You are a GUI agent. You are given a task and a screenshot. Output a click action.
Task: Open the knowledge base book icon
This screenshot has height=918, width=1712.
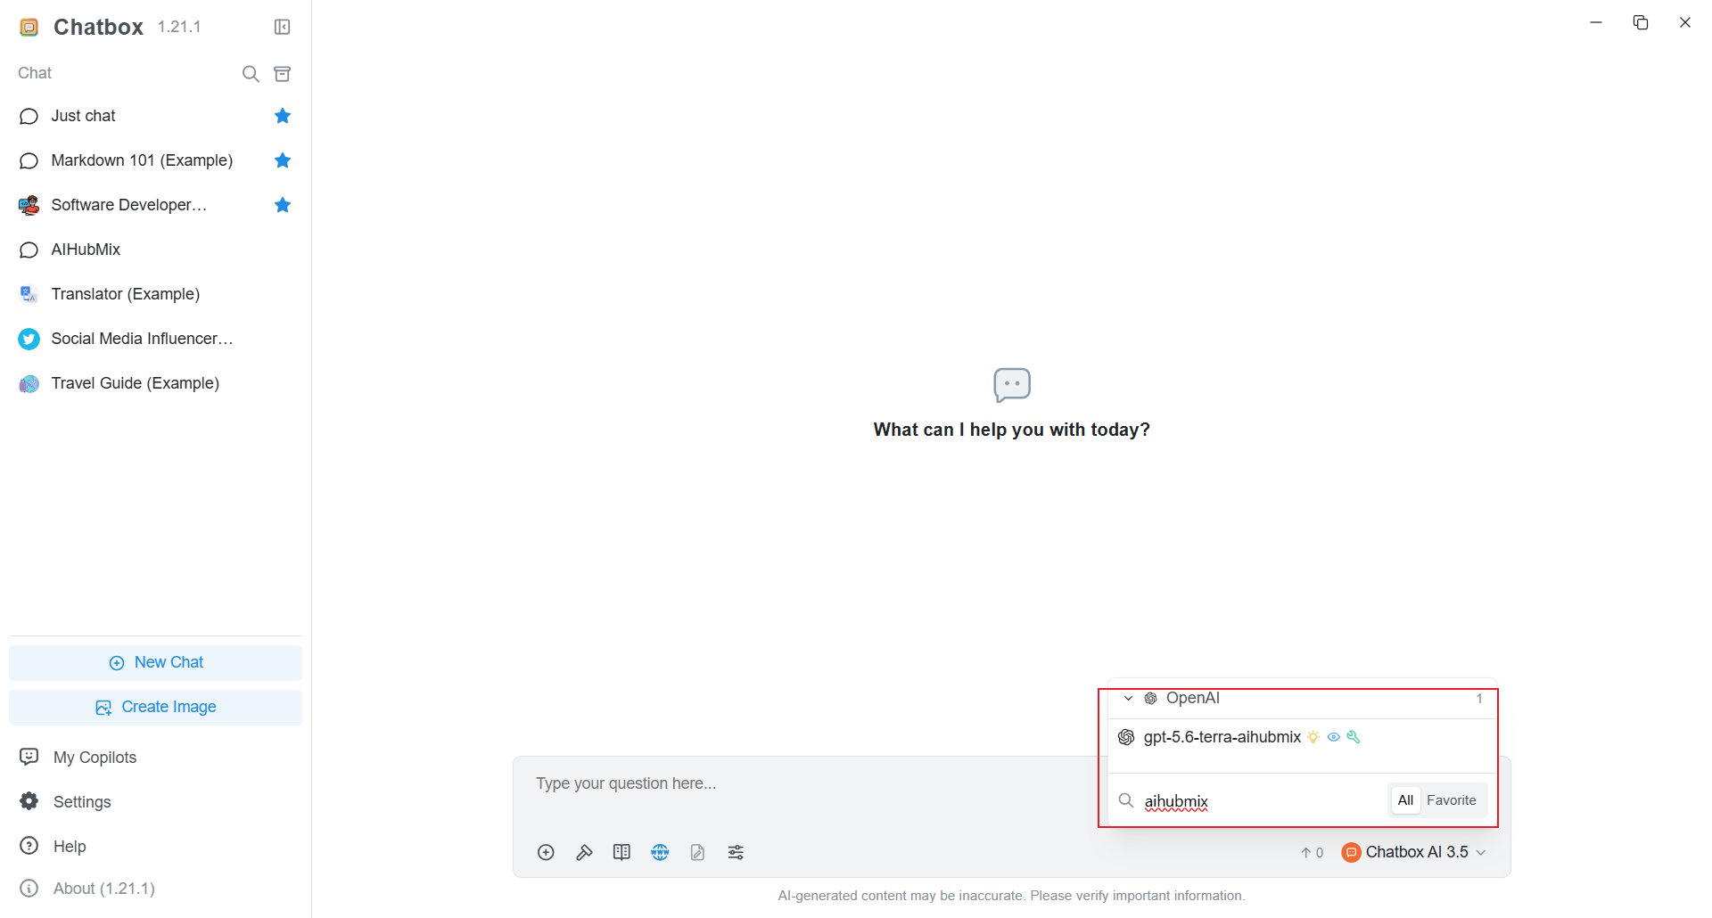tap(621, 853)
